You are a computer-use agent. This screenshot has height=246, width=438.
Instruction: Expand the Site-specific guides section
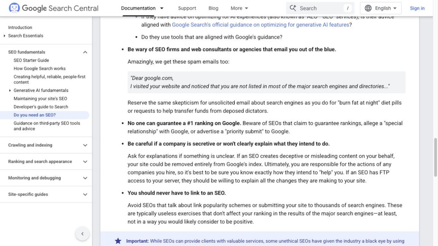coord(85,194)
